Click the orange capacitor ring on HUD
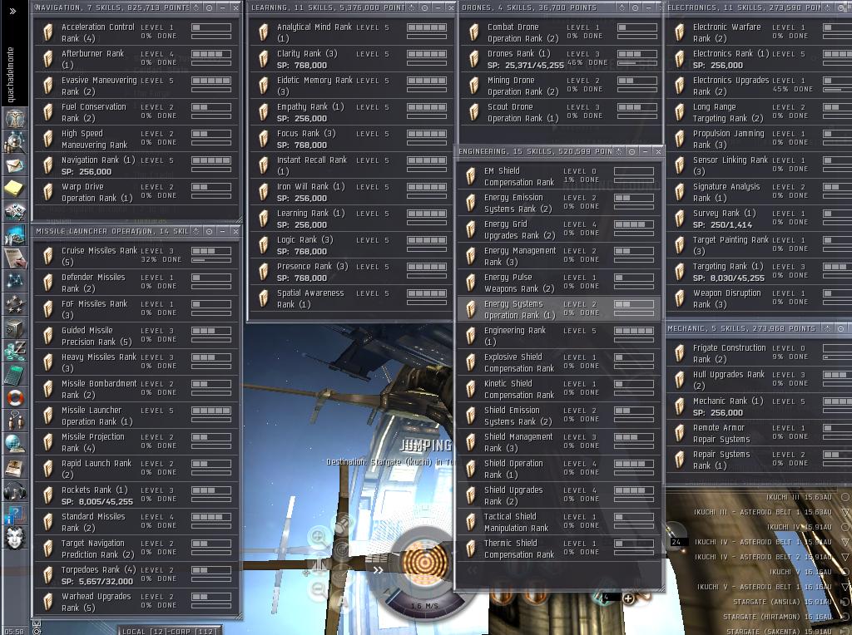This screenshot has height=635, width=852. (x=424, y=563)
